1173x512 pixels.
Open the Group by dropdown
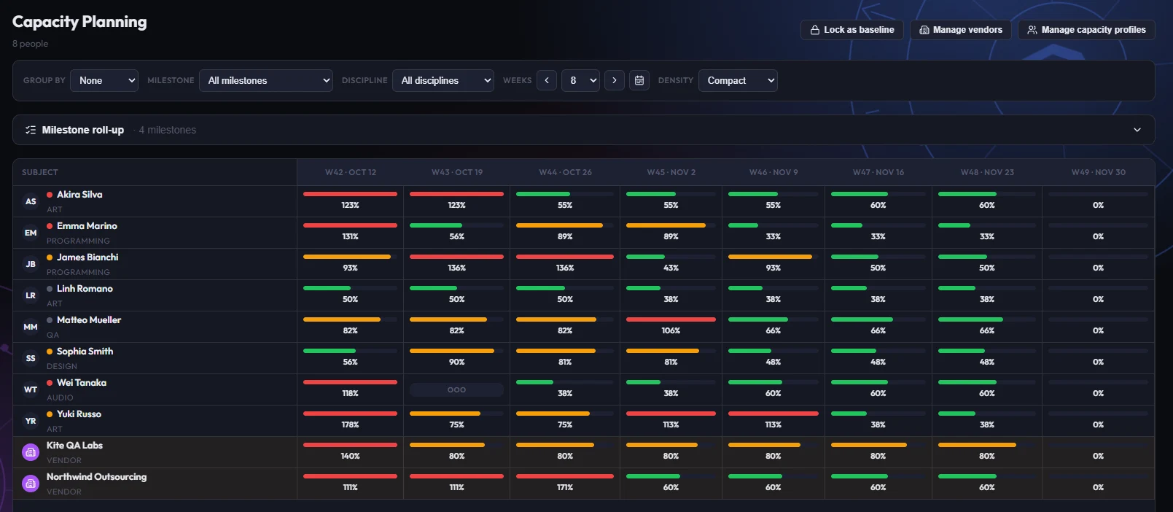coord(104,80)
